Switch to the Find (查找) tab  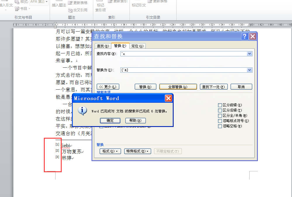click(x=103, y=46)
